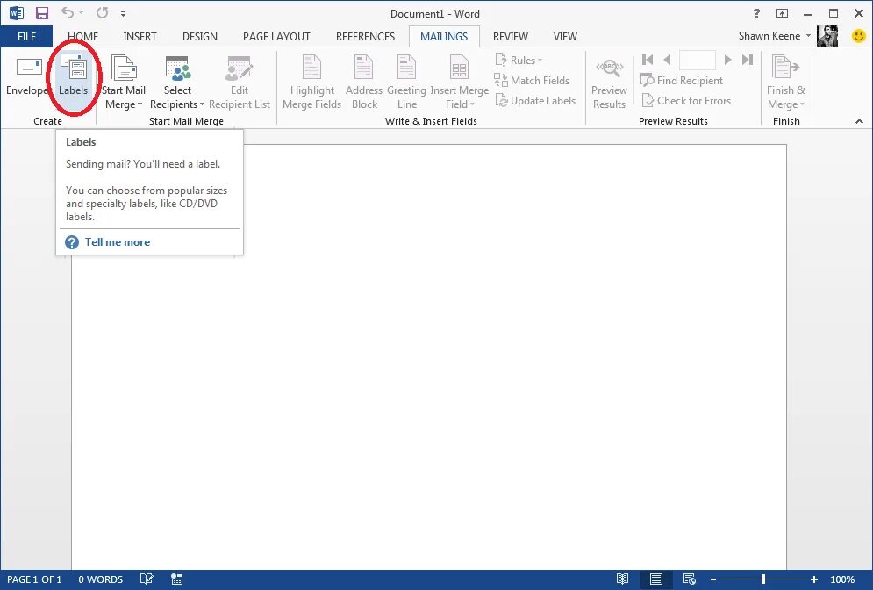Open Select Recipients dropdown

[177, 82]
